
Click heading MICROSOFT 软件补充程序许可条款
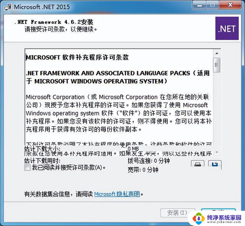tap(77, 57)
